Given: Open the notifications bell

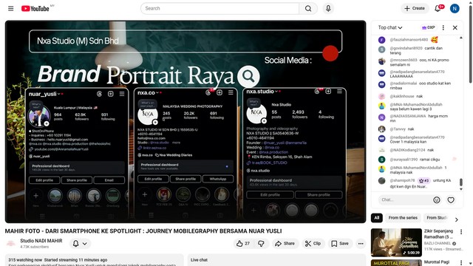Looking at the screenshot, I should [x=438, y=8].
